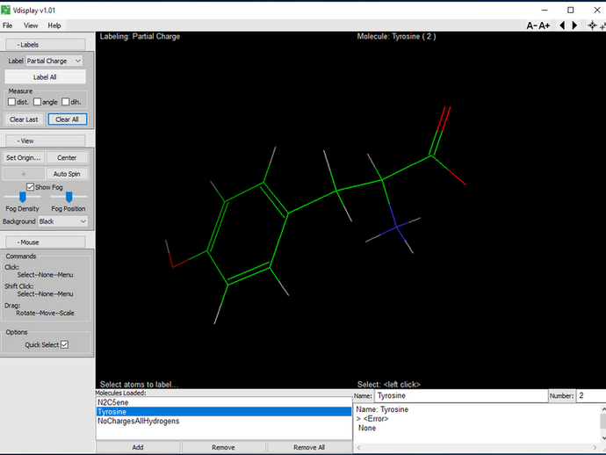
Task: Click the info panel horizontal scrollbar
Action: coord(477,447)
